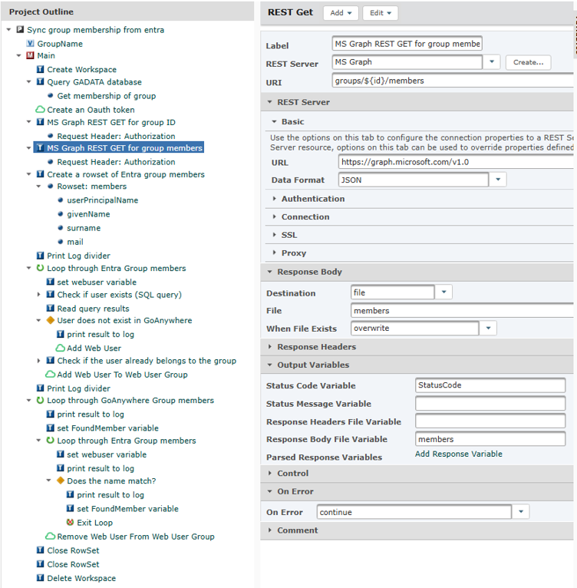The image size is (577, 588).
Task: Open the Add menu
Action: tap(341, 13)
